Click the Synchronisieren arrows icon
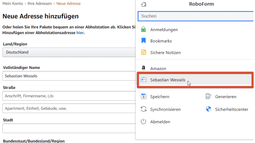Screen dimensions: 255x143 point(144,109)
